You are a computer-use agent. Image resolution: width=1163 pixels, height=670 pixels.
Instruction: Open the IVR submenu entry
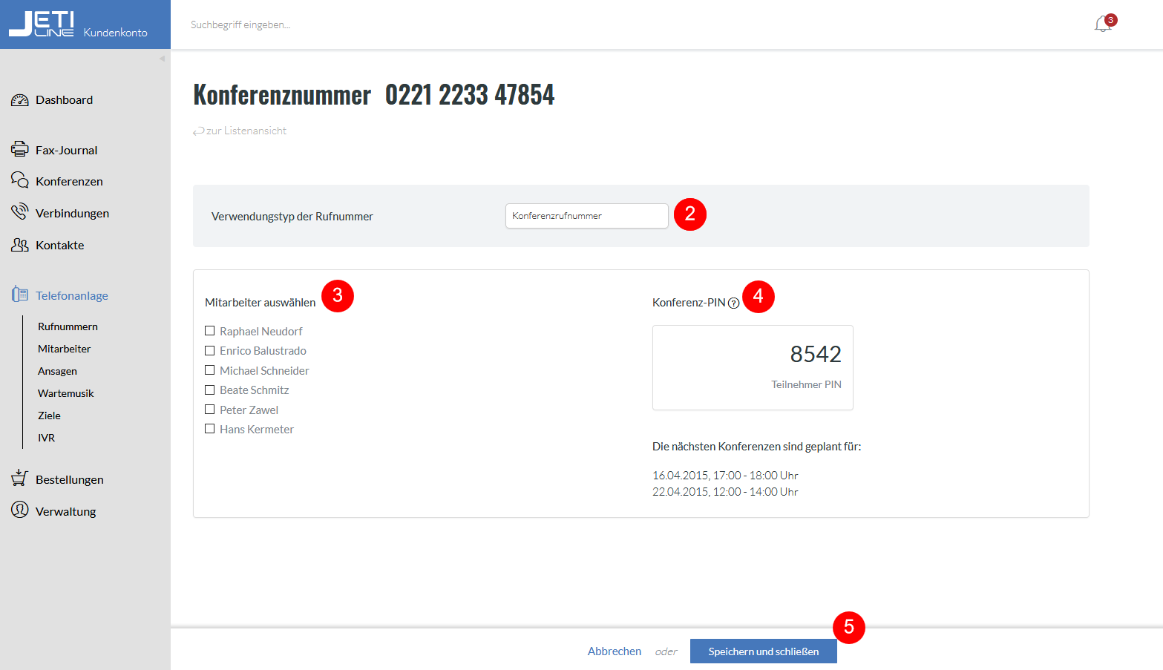(x=46, y=438)
